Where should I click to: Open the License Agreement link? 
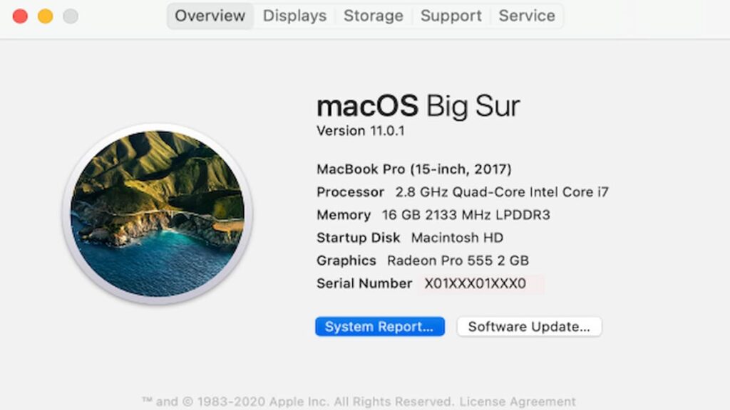518,401
